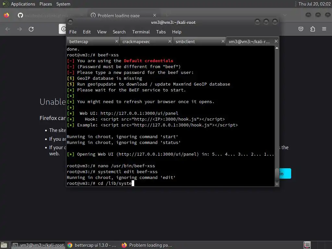Click terminal window menu button at title left
The image size is (332, 249).
(x=70, y=22)
